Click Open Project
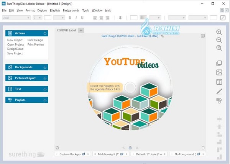This screenshot has height=164, width=230. click(15, 44)
